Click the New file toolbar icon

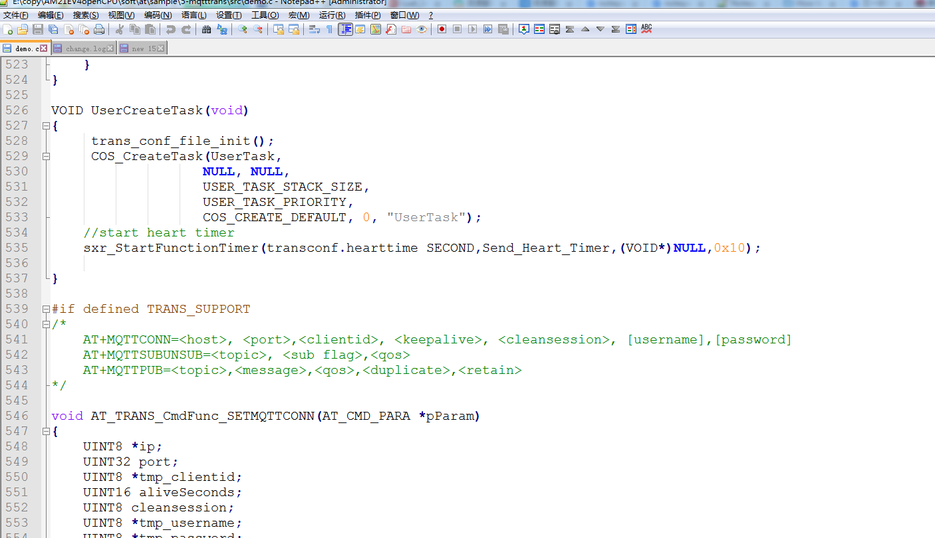tap(8, 29)
